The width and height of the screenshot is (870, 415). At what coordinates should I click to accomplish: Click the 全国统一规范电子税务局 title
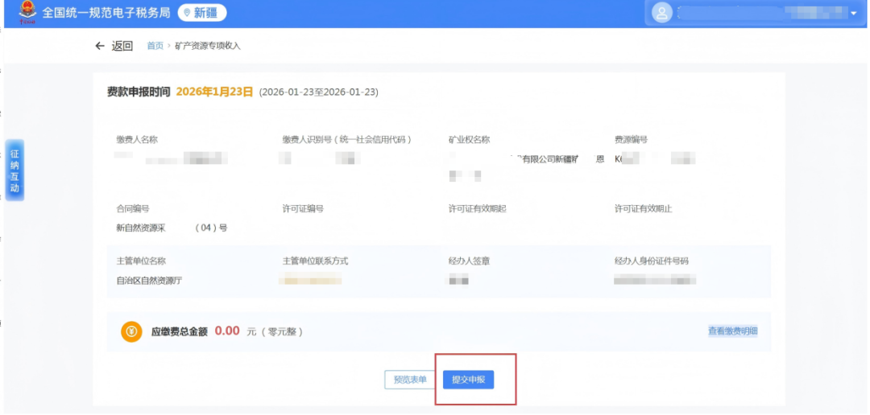[106, 13]
